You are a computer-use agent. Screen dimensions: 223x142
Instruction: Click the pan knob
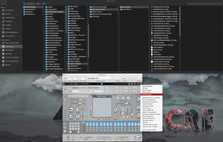tap(78, 116)
